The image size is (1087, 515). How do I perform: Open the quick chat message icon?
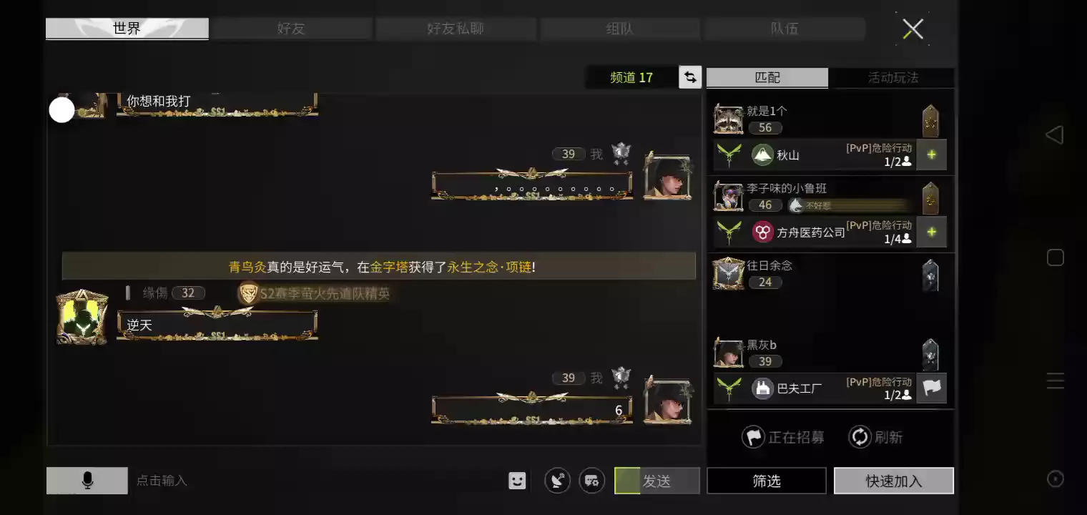click(x=592, y=481)
